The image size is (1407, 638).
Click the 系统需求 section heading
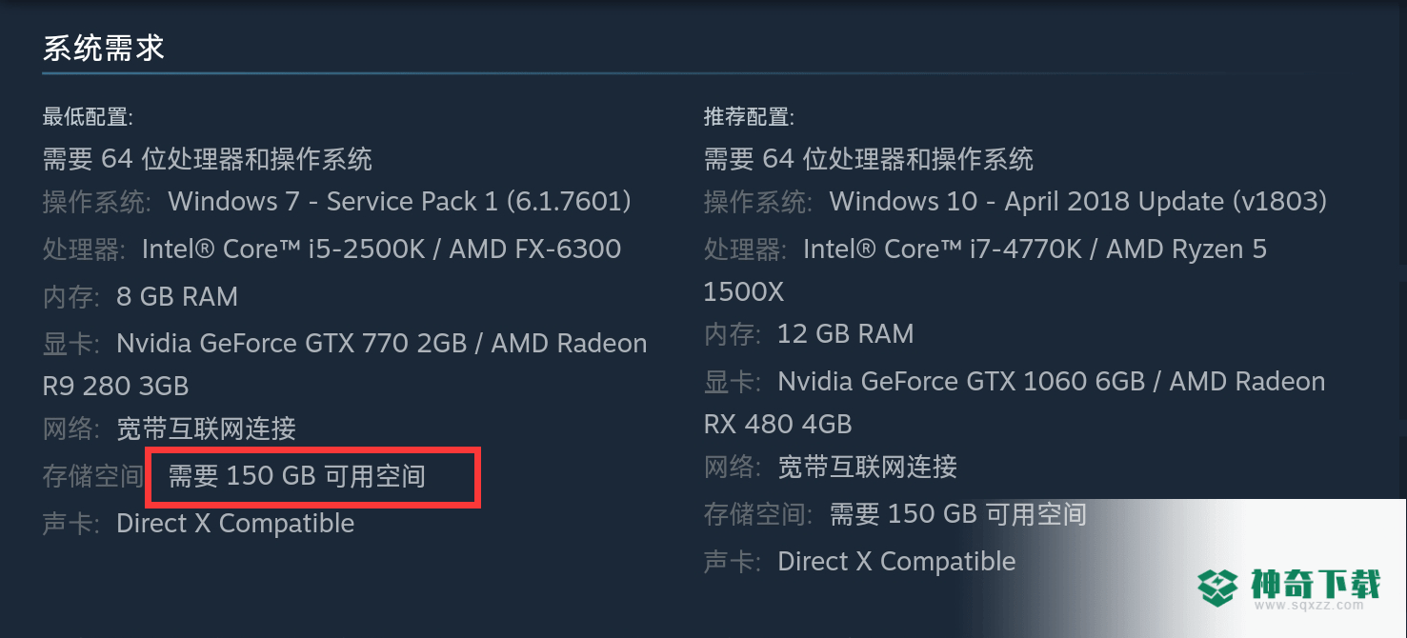(104, 48)
